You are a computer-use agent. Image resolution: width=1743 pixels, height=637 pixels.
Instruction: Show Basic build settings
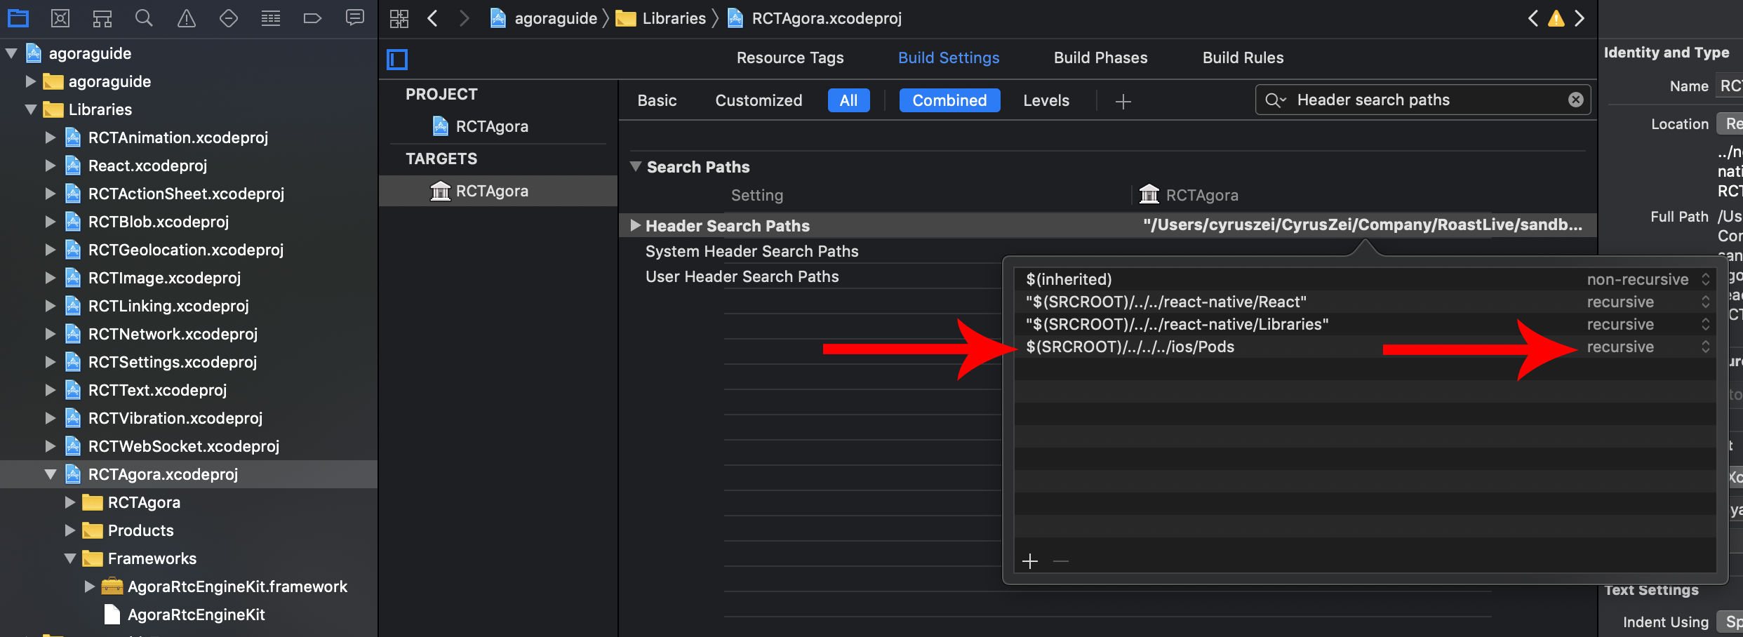(657, 100)
